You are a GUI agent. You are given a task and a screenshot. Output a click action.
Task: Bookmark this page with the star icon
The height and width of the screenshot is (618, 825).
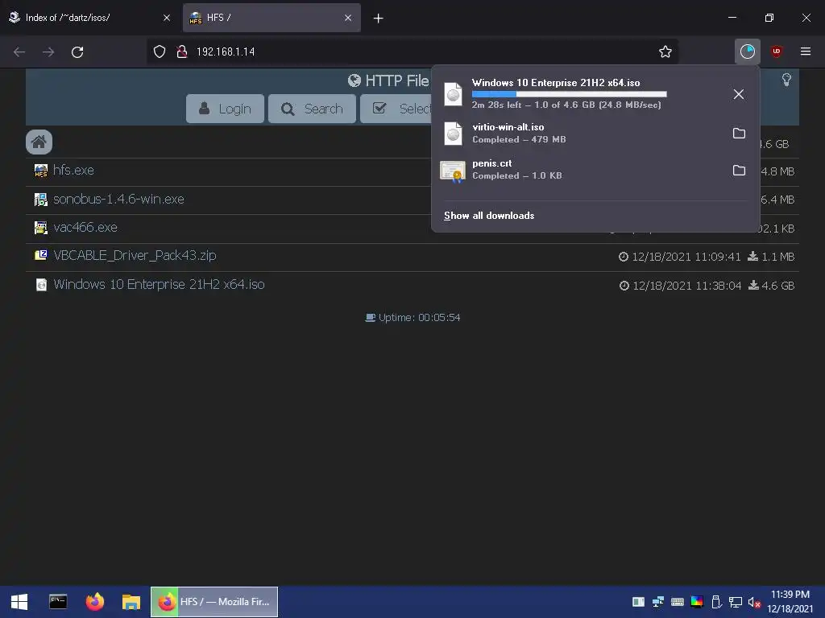tap(665, 51)
